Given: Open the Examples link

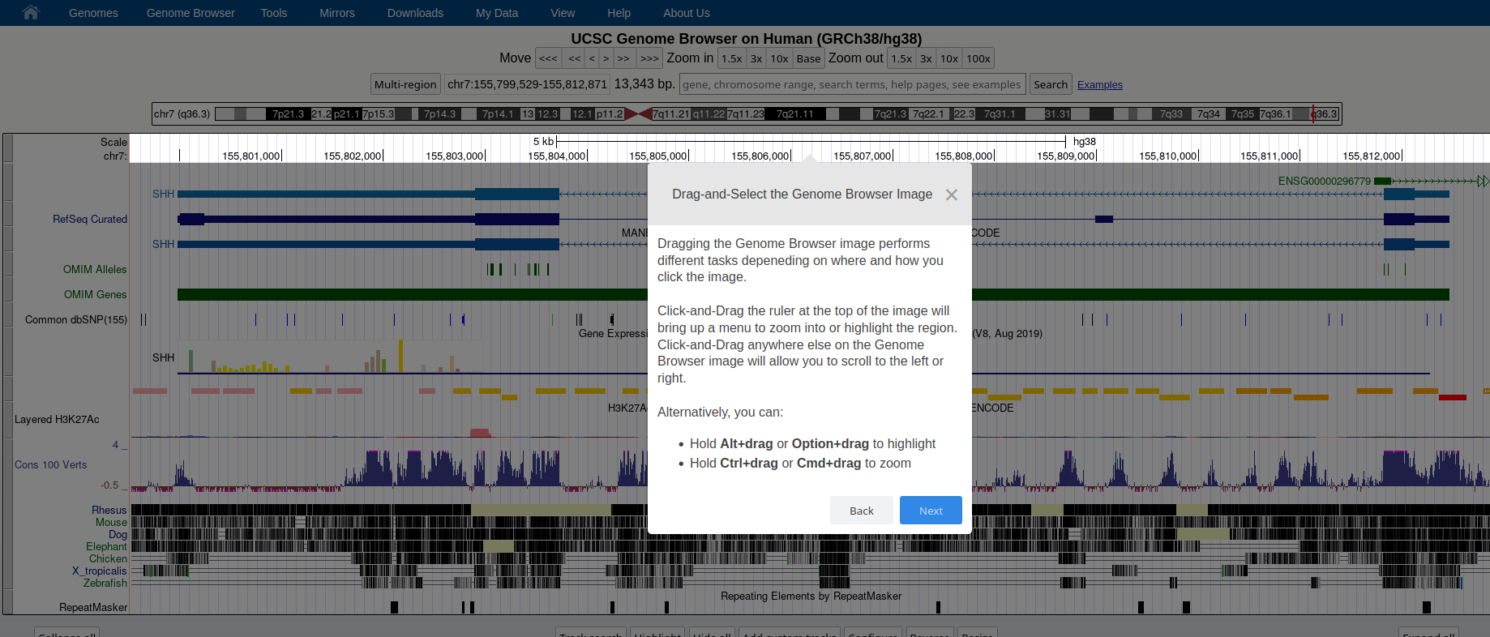Looking at the screenshot, I should tap(1099, 85).
